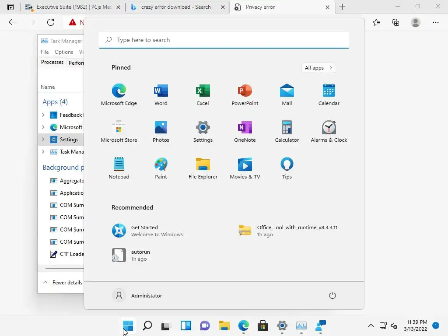
Task: Launch PowerPoint from Start menu
Action: coord(245,95)
